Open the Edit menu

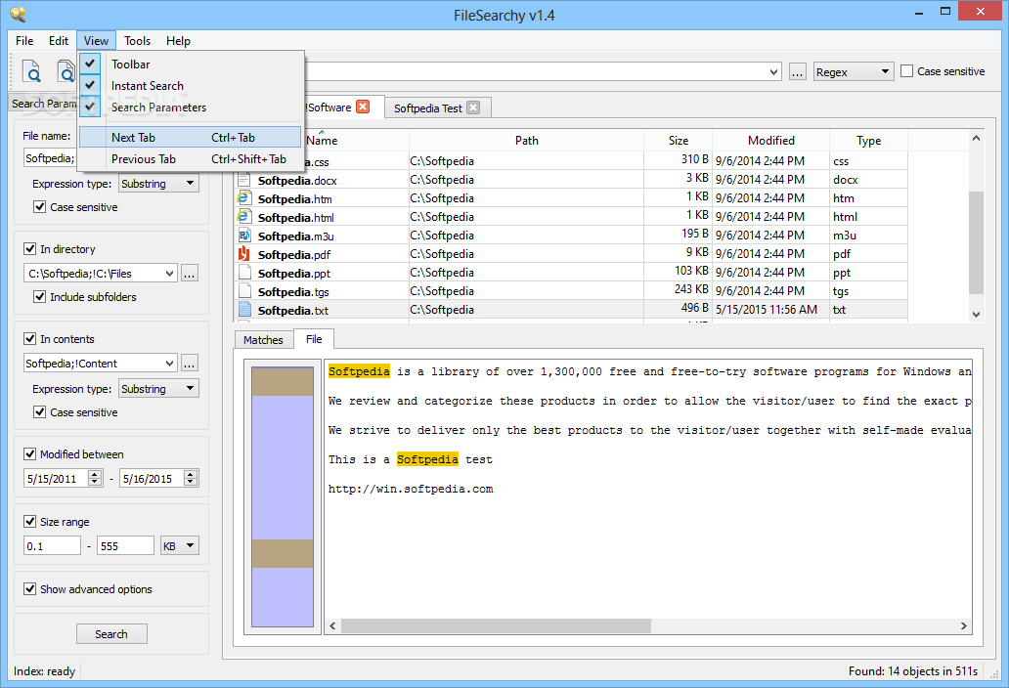pos(59,40)
